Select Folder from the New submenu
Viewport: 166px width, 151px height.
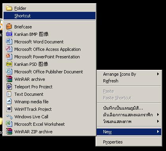pyautogui.click(x=50, y=8)
